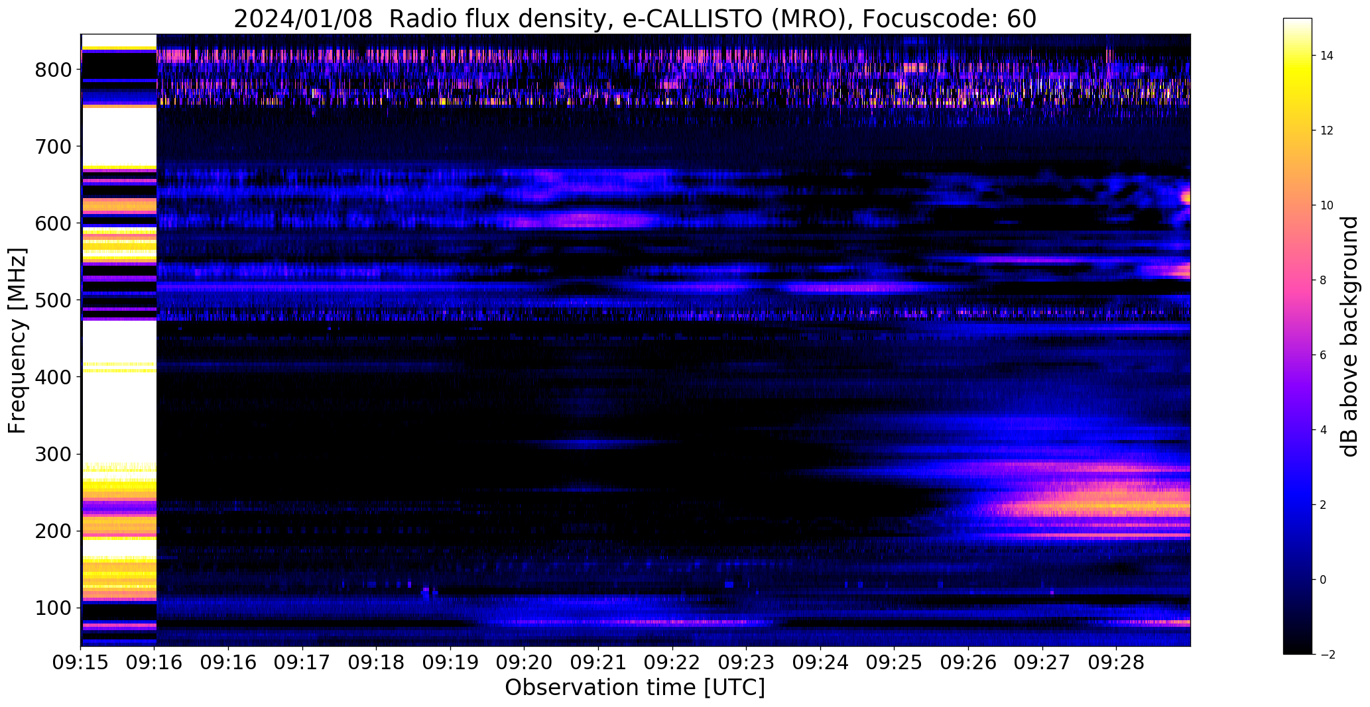The height and width of the screenshot is (707, 1370).
Task: Click the 100 frequency tick label
Action: pos(53,608)
